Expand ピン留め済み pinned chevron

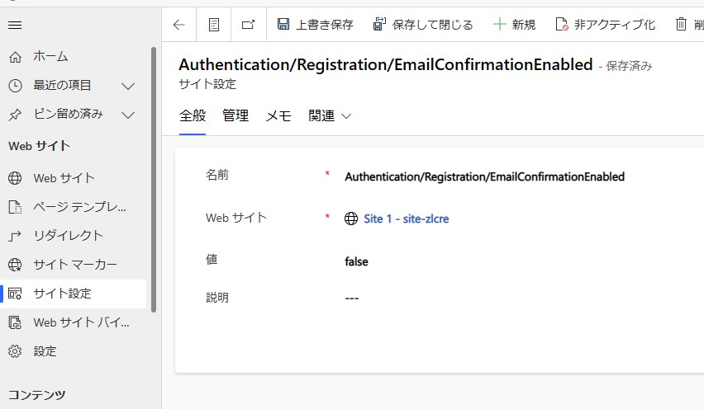128,115
